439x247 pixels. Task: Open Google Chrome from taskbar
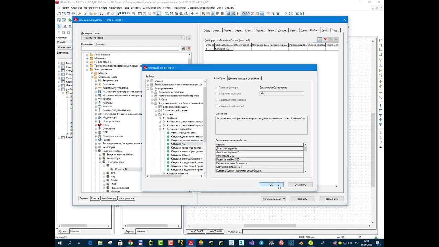point(131,243)
